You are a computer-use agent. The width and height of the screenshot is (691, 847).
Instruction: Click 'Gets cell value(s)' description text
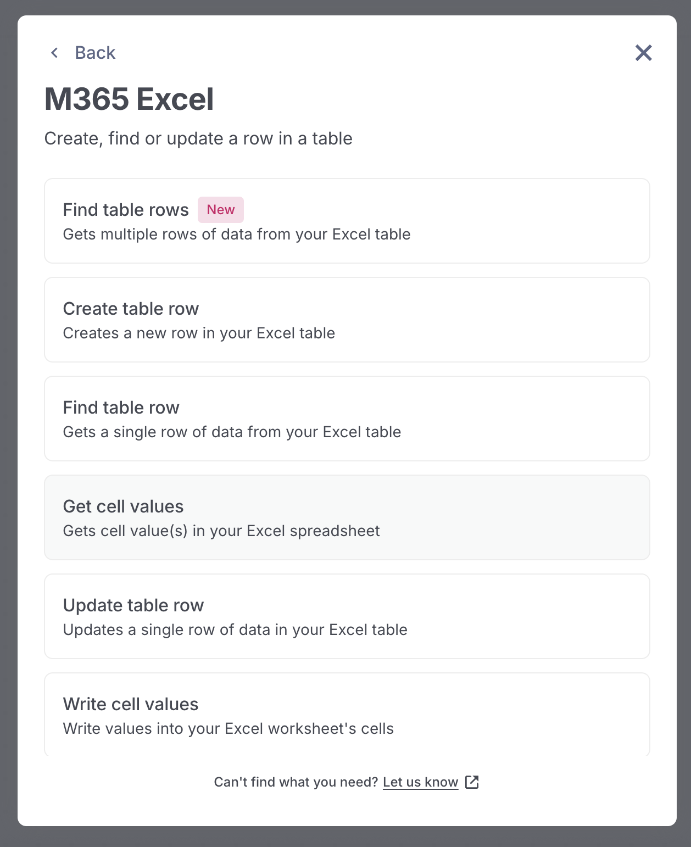(x=221, y=531)
